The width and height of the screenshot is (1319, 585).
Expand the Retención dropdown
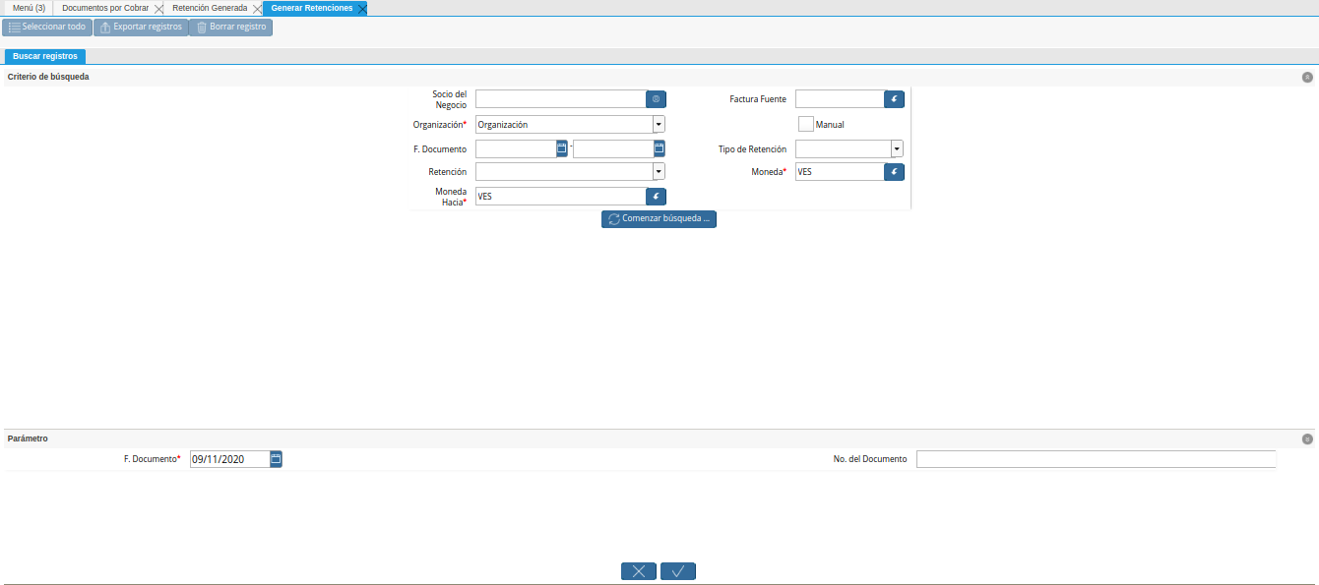point(659,172)
